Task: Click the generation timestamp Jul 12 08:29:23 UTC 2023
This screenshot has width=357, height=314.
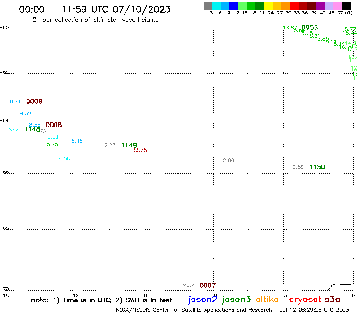Action: 314,310
